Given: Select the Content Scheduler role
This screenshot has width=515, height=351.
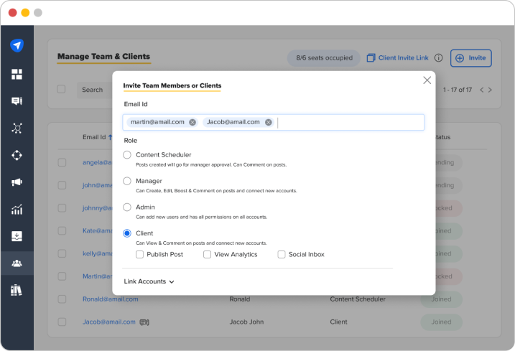Looking at the screenshot, I should 127,154.
